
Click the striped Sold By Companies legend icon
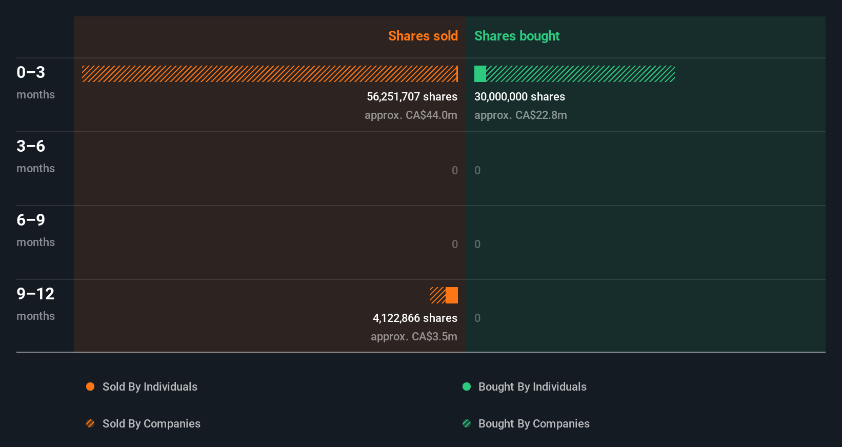(90, 423)
